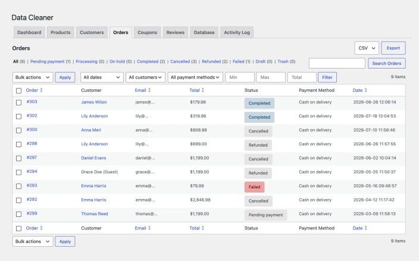Screen dimensions: 419x261
Task: Select checkbox for order #300
Action: tap(18, 130)
